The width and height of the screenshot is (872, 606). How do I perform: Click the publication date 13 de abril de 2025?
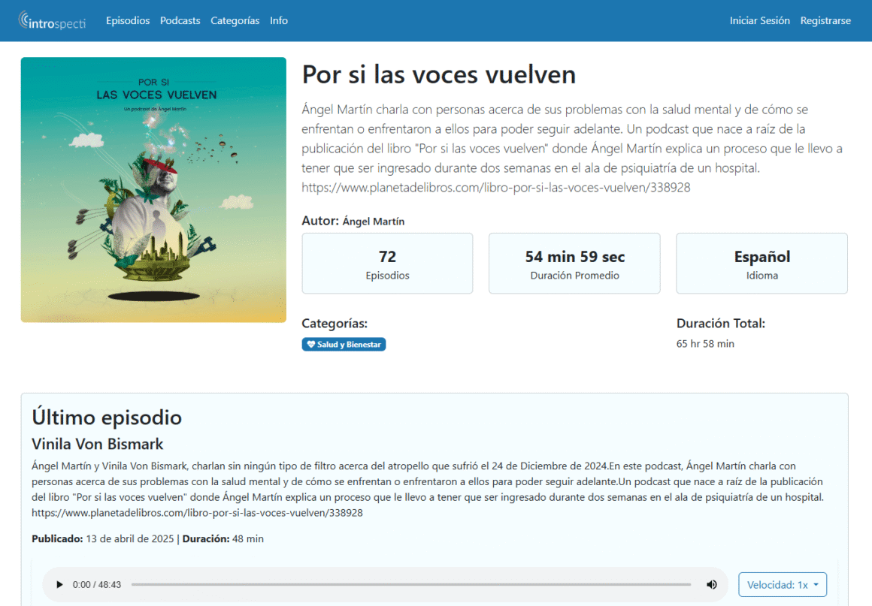[x=129, y=538]
